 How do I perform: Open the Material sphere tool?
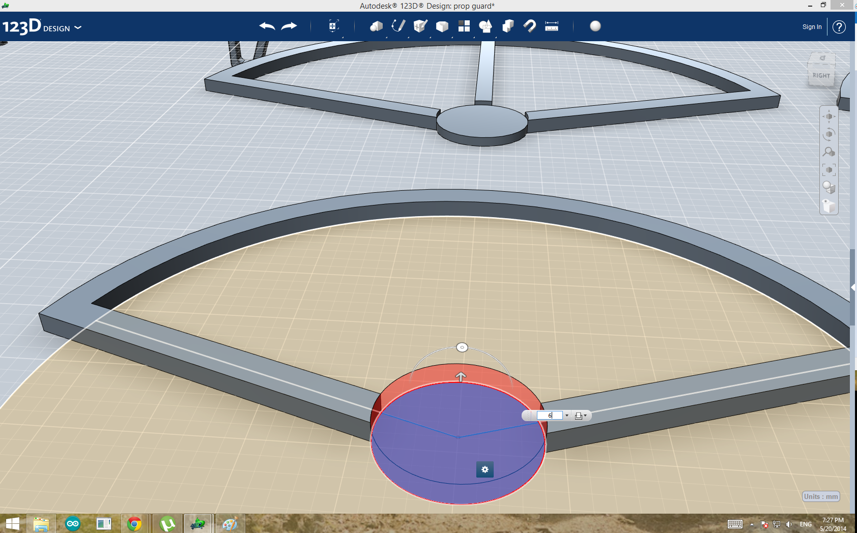click(595, 26)
